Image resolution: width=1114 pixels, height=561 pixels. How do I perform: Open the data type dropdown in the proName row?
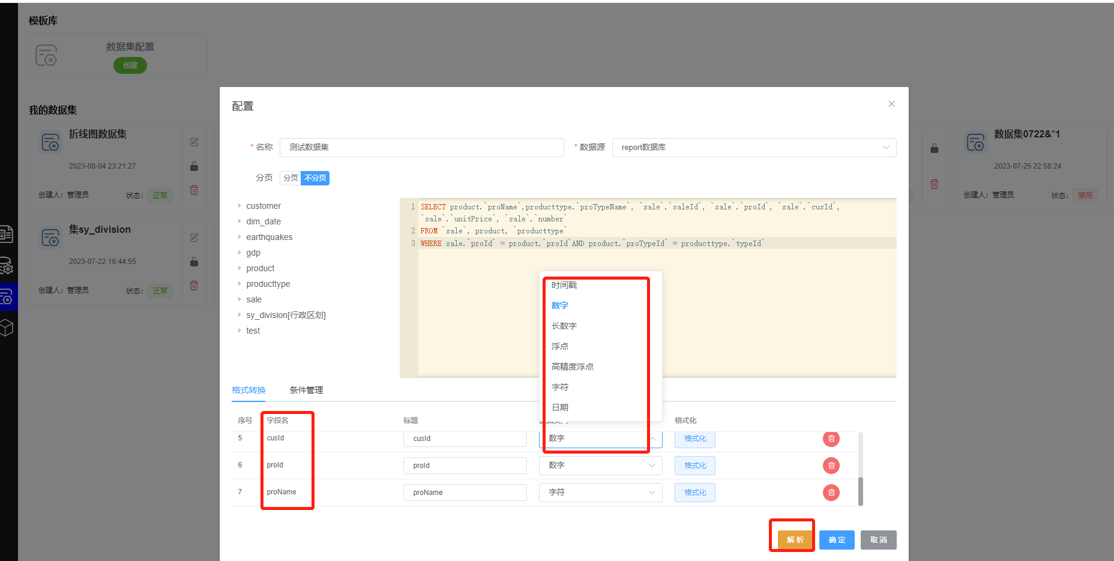point(600,493)
